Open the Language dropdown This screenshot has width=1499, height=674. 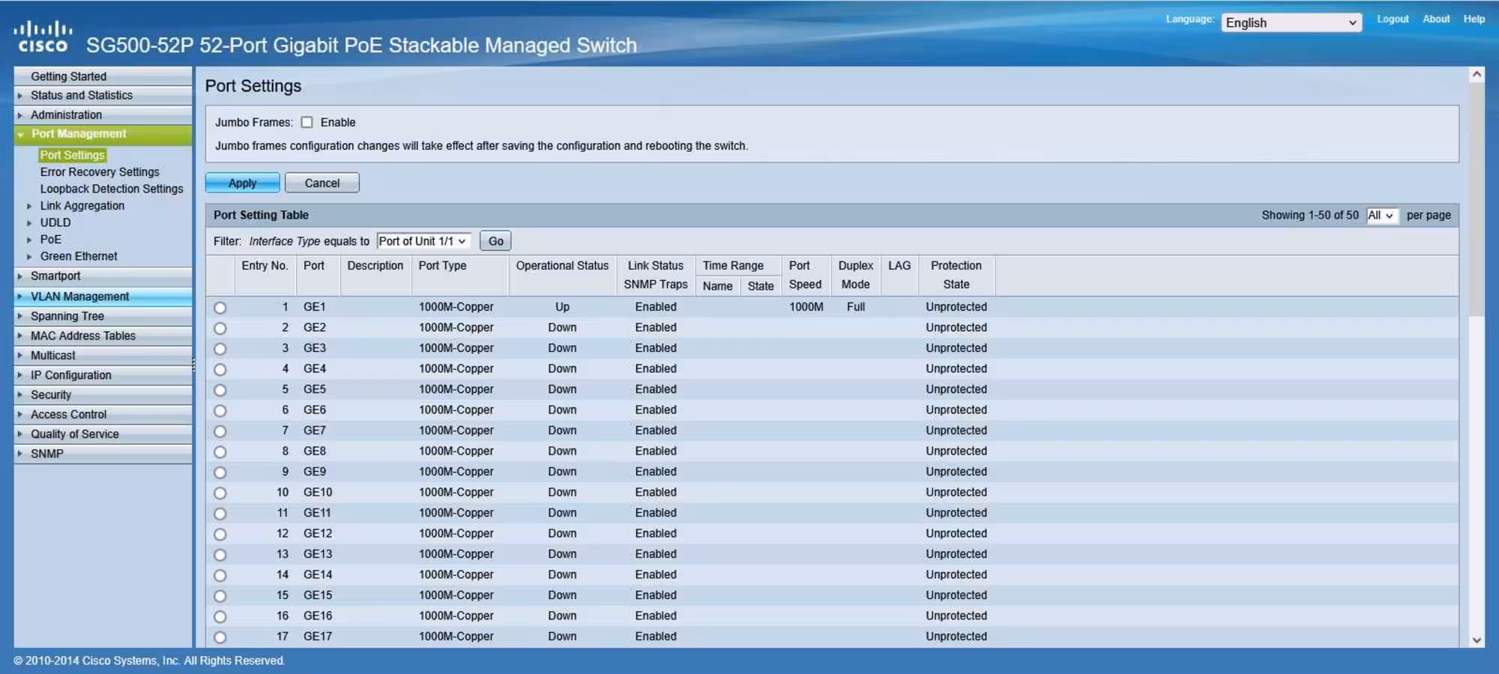[x=1291, y=22]
